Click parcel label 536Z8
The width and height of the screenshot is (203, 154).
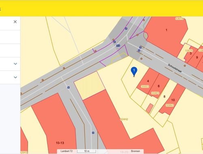tap(189, 50)
